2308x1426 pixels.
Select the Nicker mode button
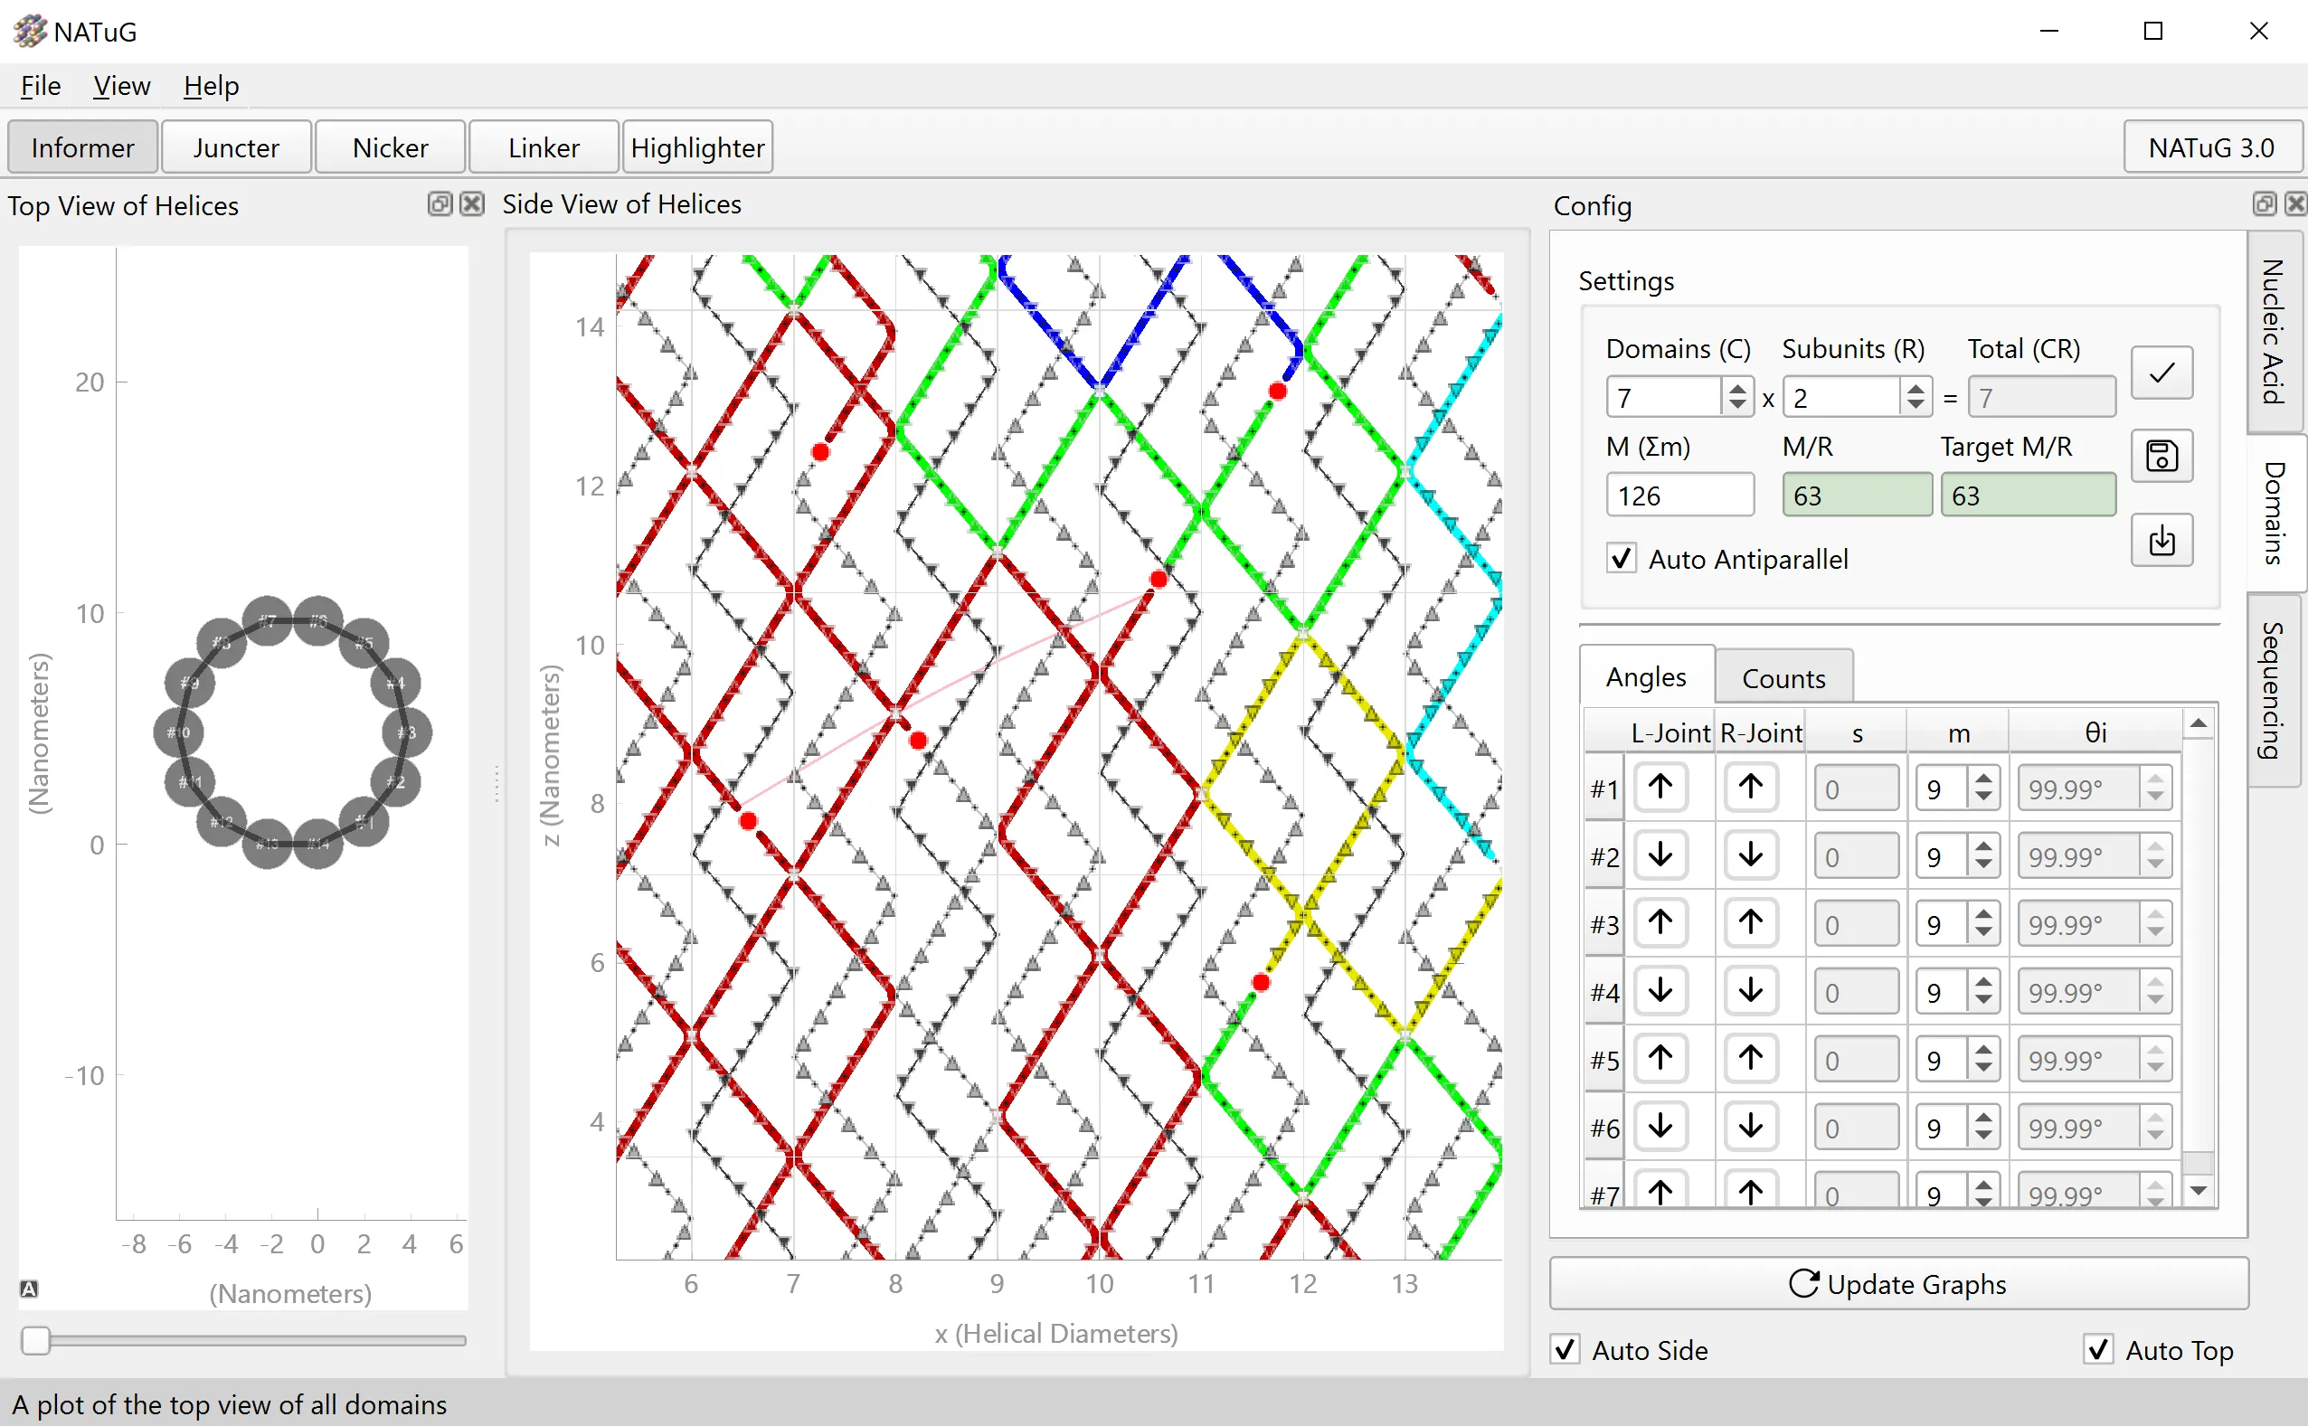click(x=390, y=147)
